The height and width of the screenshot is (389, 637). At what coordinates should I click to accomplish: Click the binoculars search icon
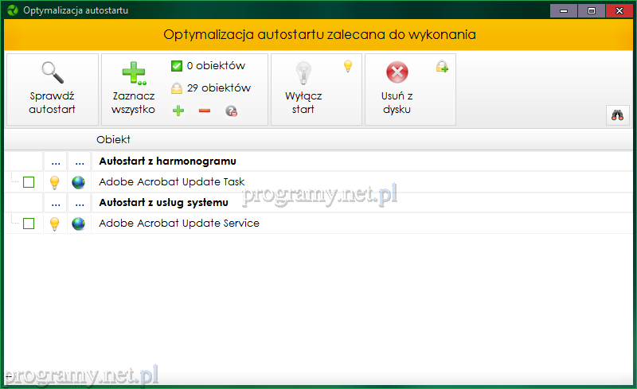point(617,115)
